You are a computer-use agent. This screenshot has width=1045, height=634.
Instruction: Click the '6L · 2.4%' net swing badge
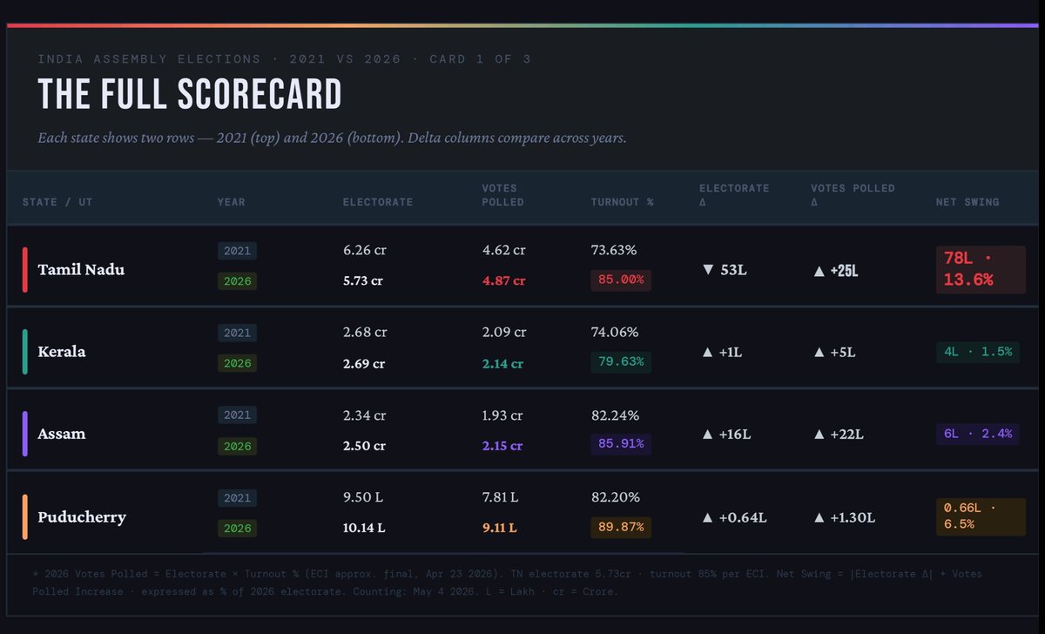[978, 434]
